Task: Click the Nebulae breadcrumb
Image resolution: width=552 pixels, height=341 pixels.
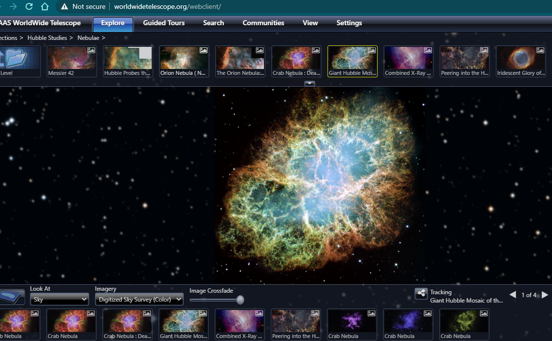Action: click(88, 37)
